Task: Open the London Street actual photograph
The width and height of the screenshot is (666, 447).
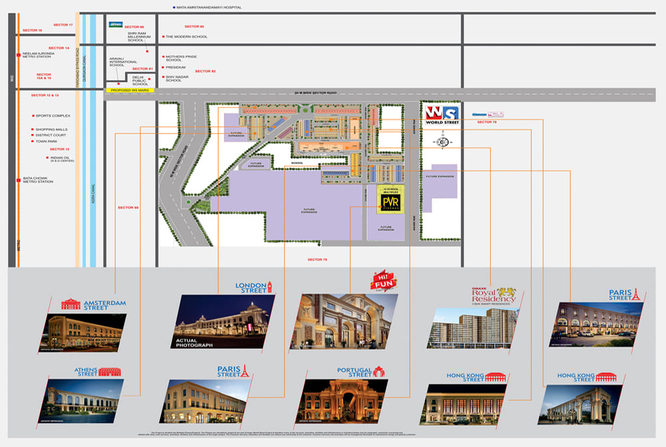Action: coord(223,322)
